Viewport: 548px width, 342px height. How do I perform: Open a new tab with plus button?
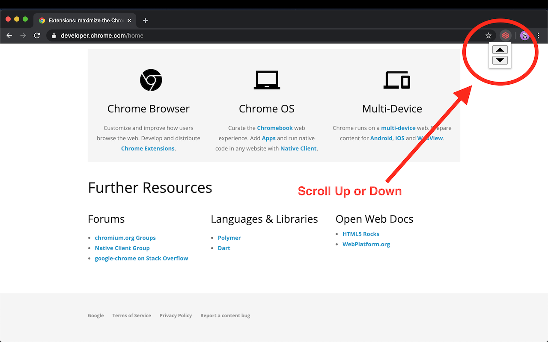tap(146, 21)
